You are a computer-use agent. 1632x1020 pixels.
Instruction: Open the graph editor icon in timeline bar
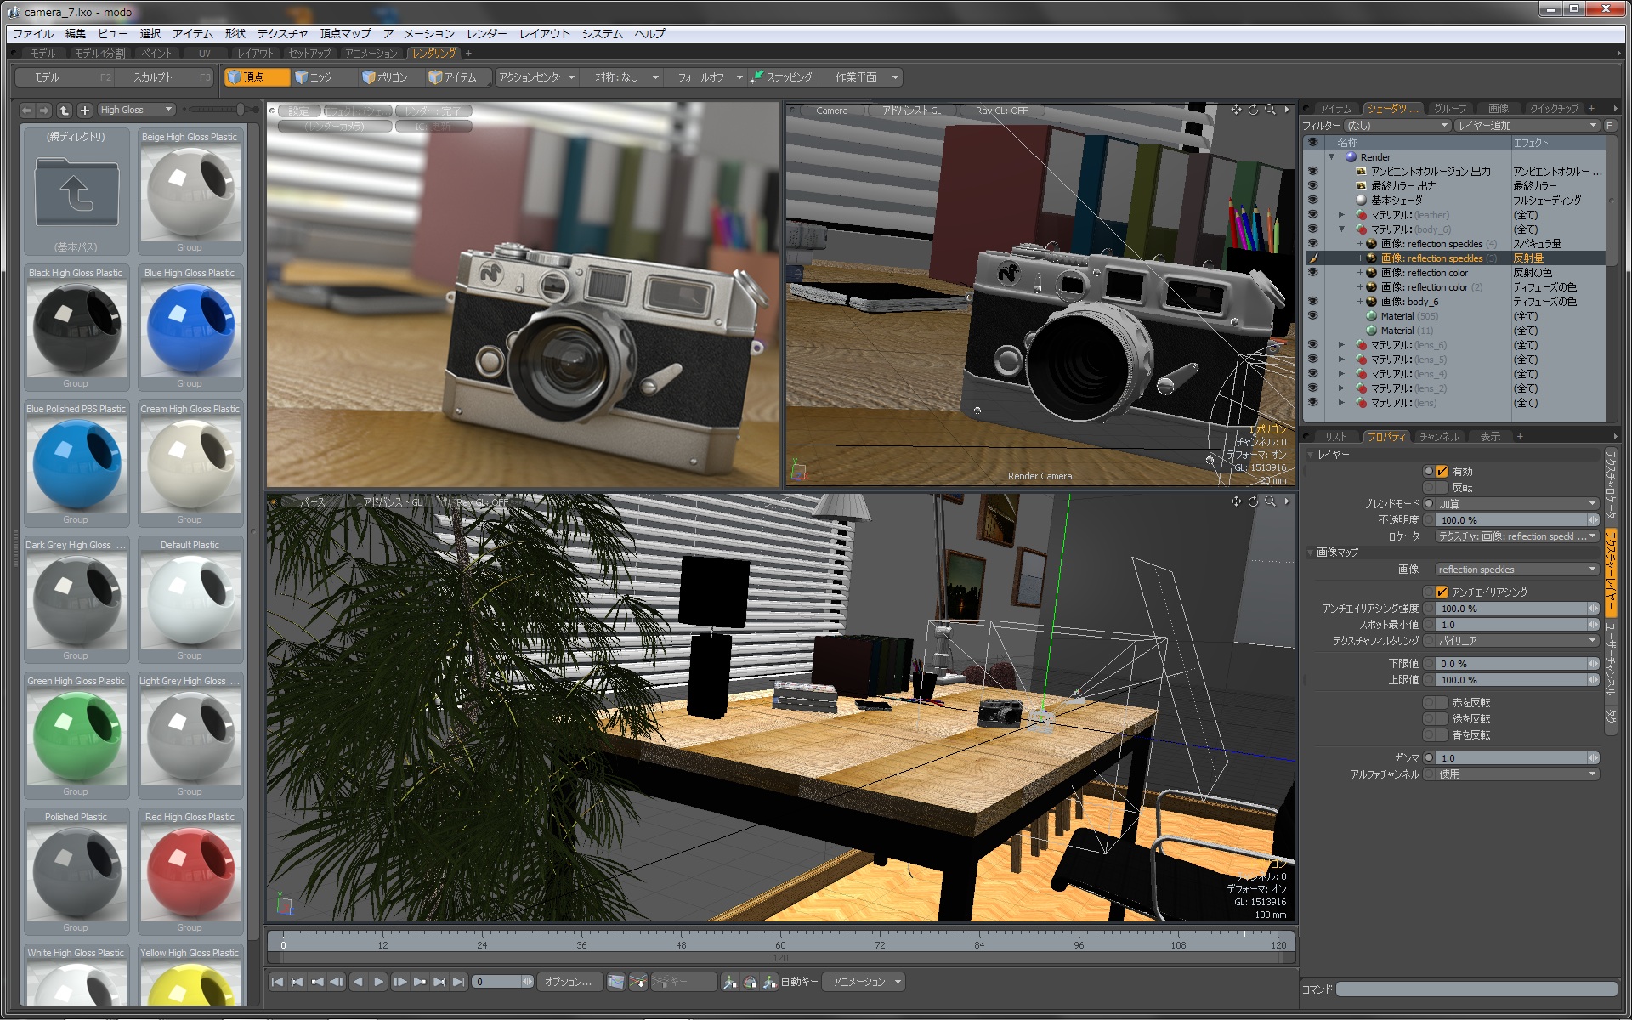click(616, 982)
